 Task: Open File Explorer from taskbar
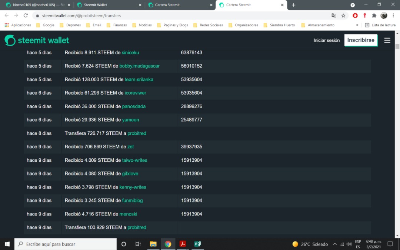pyautogui.click(x=153, y=244)
